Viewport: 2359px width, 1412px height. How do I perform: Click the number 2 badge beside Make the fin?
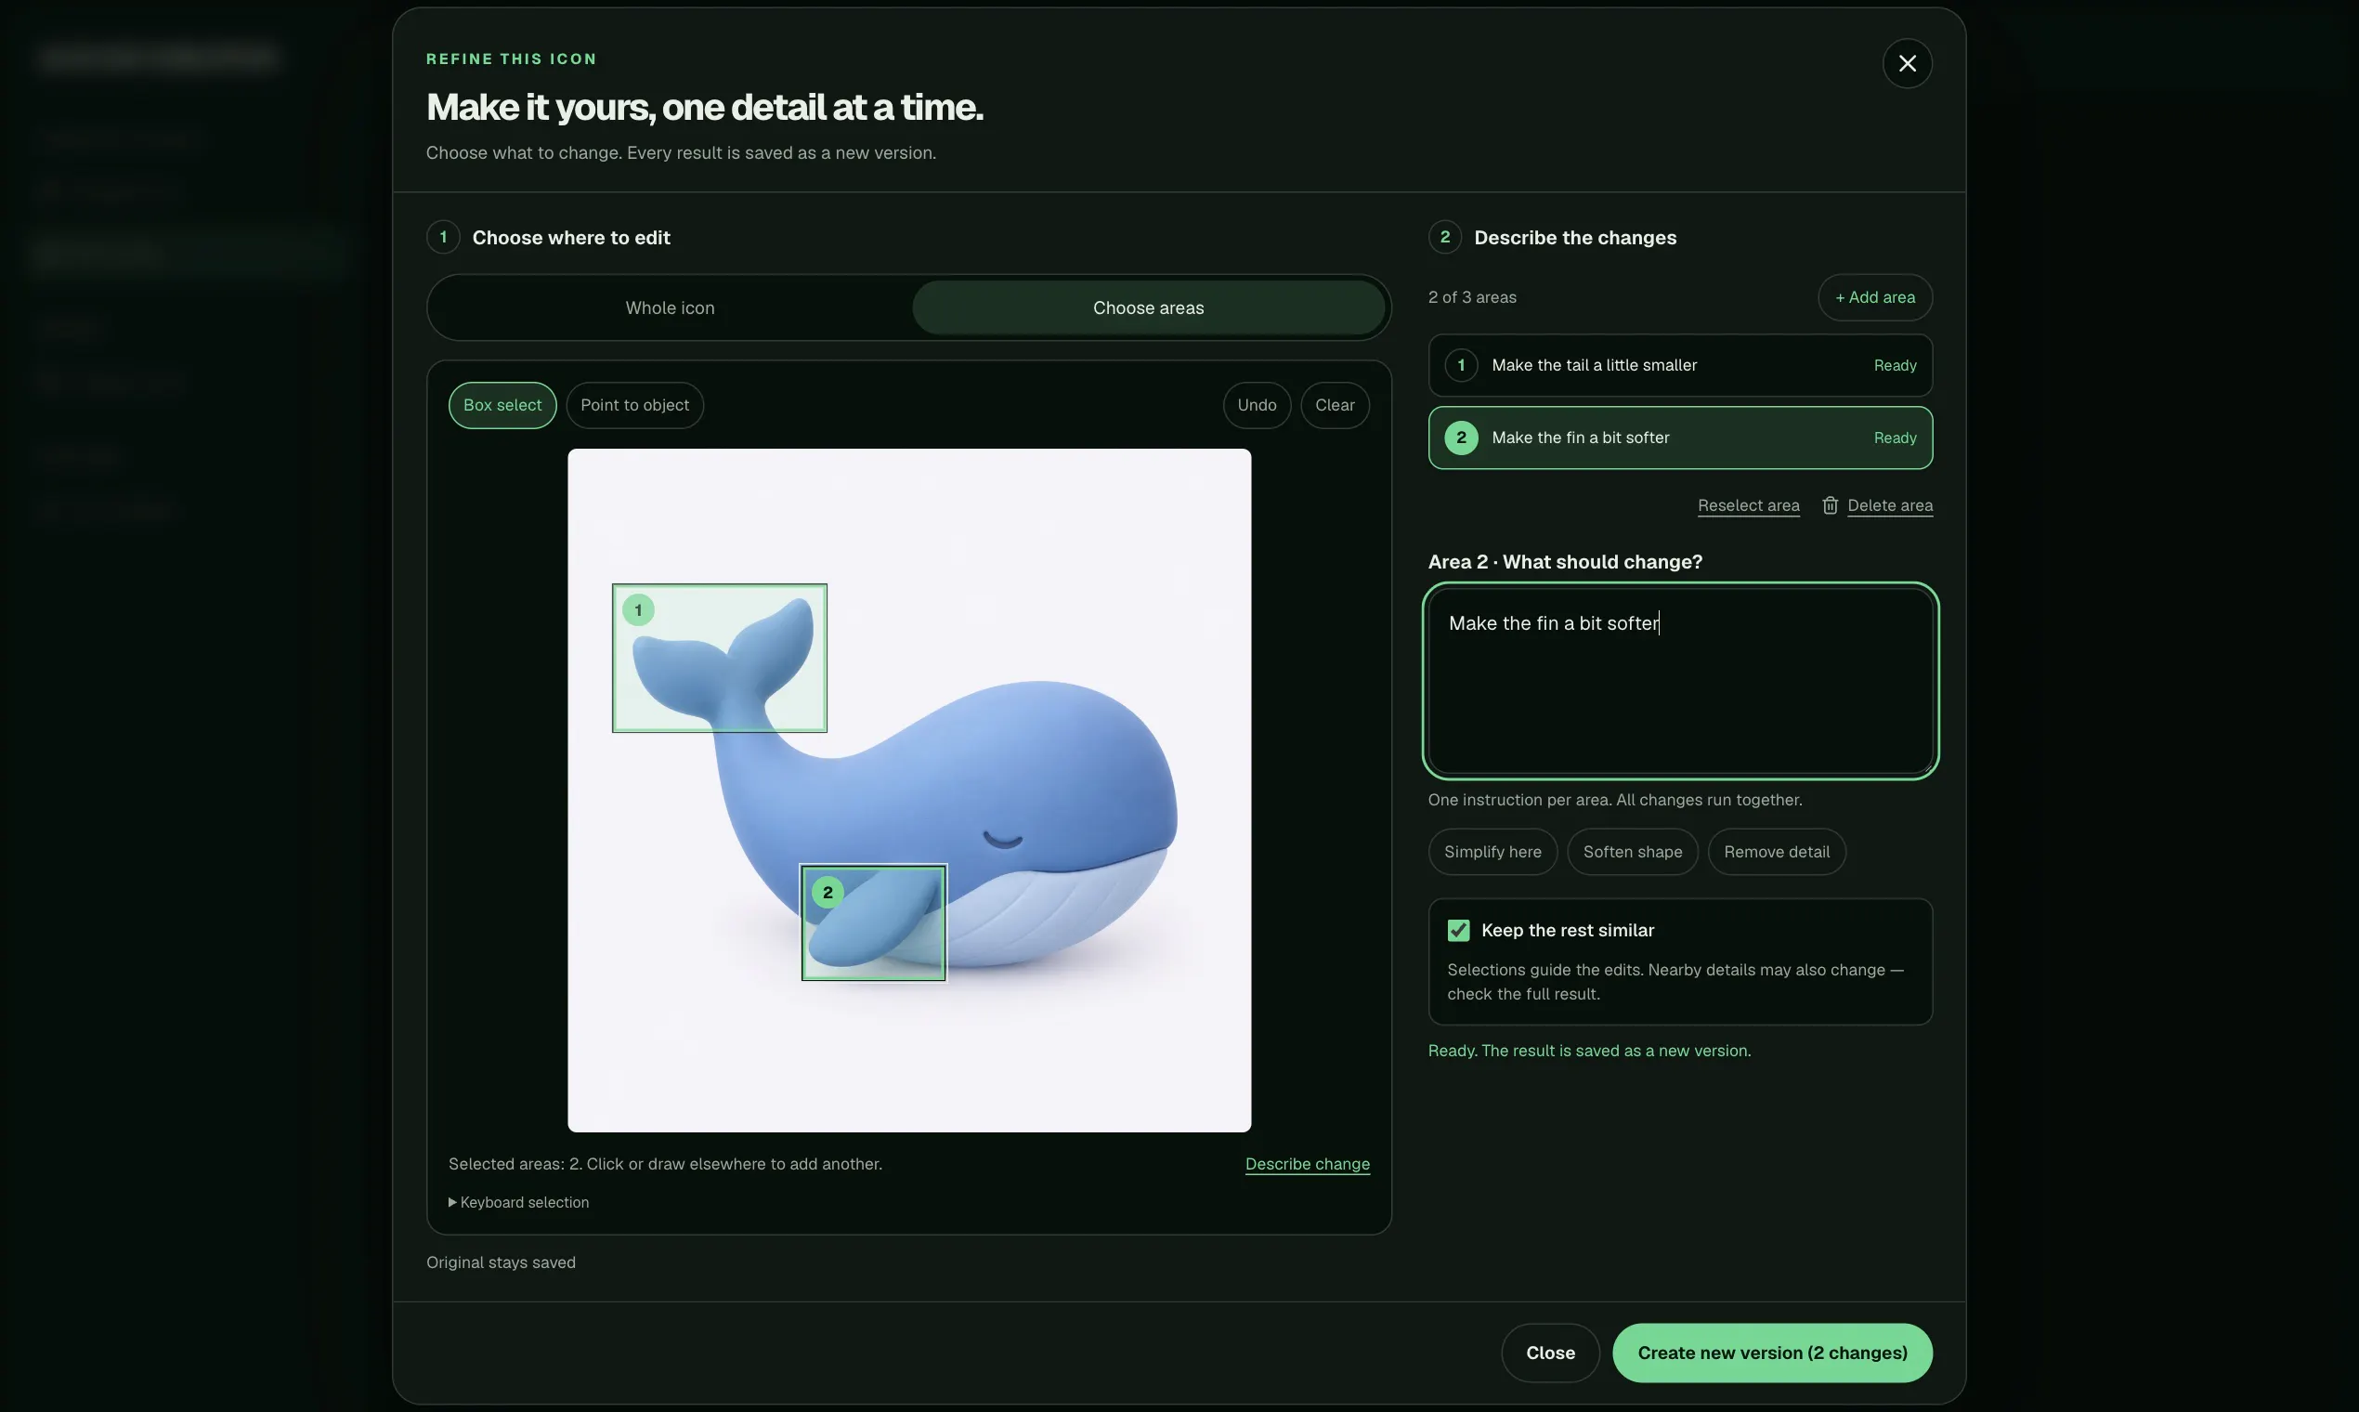tap(1461, 438)
